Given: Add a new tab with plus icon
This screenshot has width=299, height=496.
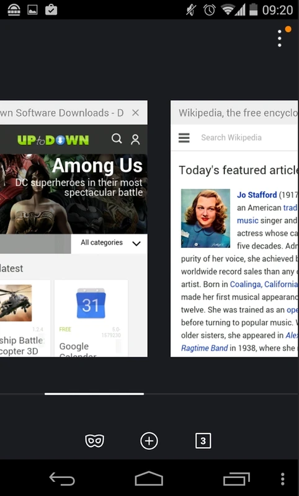Looking at the screenshot, I should point(149,441).
